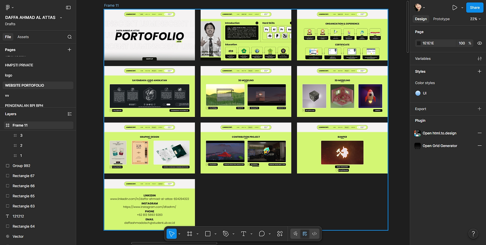486x245 pixels.
Task: Expand Text tool options chevron
Action: coord(251,234)
